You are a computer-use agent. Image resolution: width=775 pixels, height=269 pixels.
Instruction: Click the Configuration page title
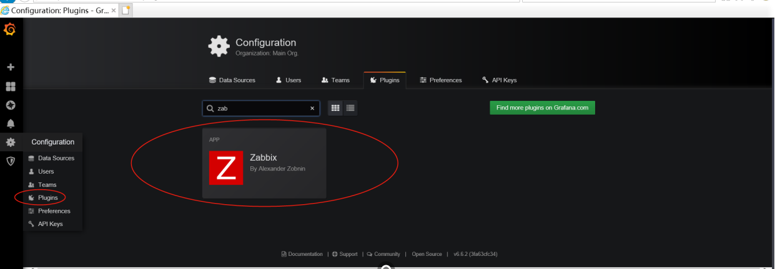[265, 43]
